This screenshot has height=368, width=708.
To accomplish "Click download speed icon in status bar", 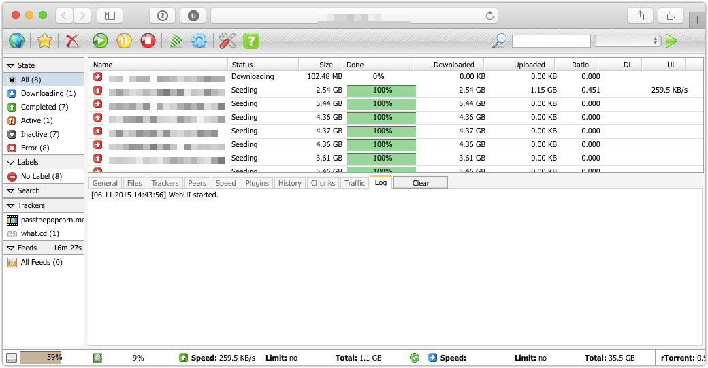I will [432, 358].
